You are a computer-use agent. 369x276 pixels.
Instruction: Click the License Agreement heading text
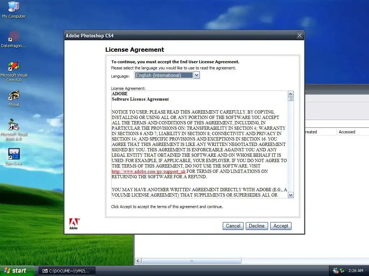[135, 50]
